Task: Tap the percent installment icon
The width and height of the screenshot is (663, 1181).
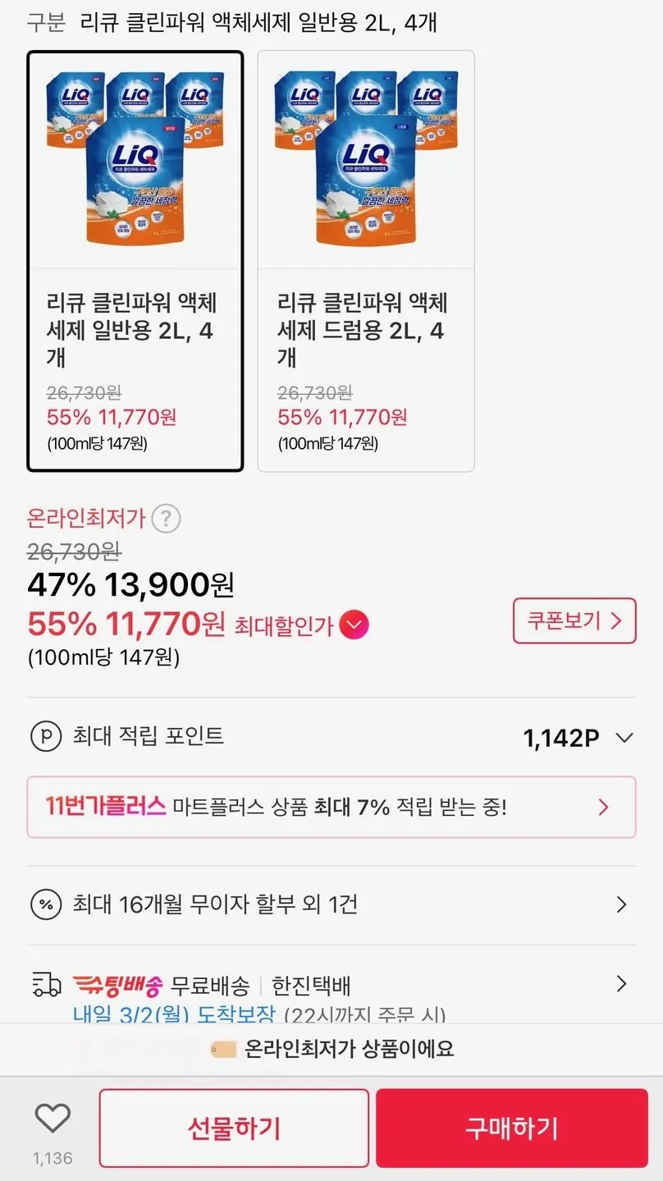Action: click(46, 904)
